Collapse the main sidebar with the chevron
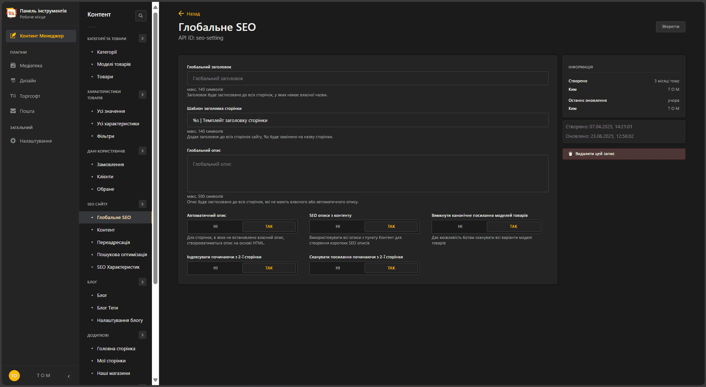 [x=69, y=376]
